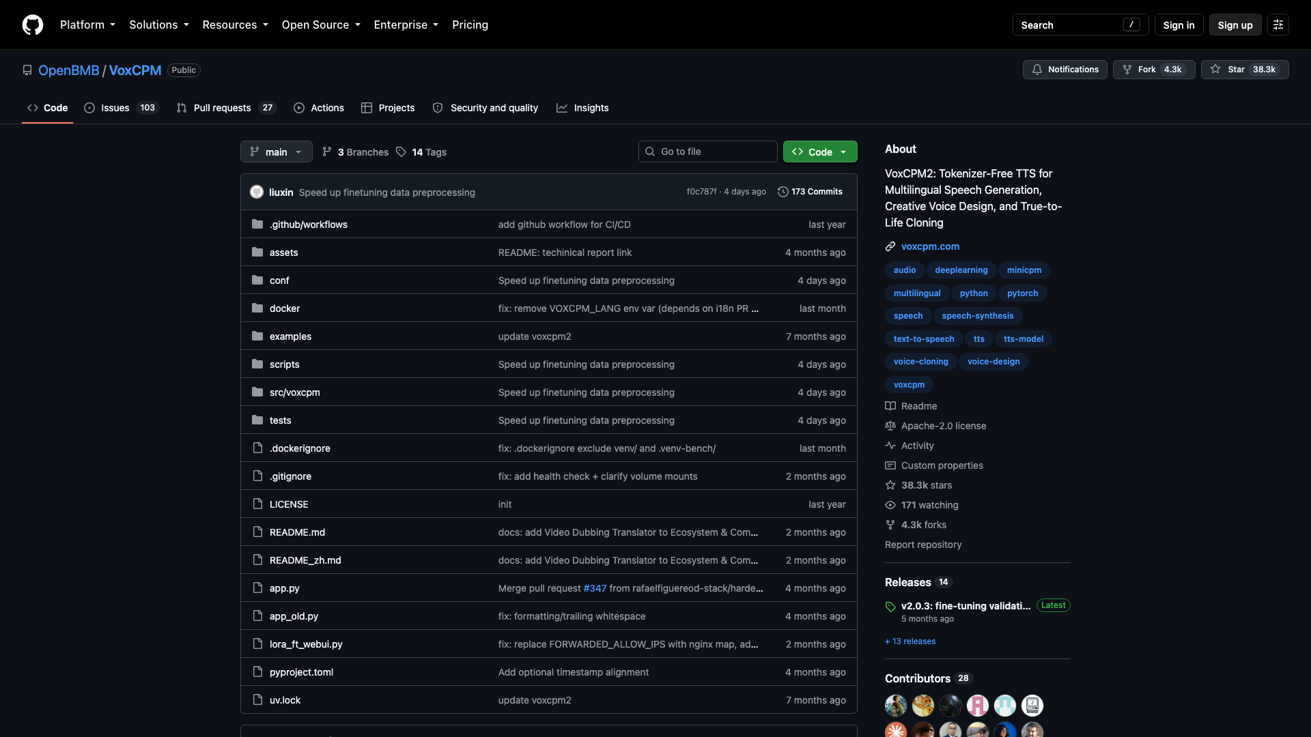
Task: Click the Readme book icon
Action: (x=890, y=406)
